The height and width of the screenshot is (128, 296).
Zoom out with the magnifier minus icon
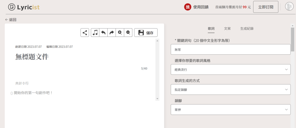[128, 33]
